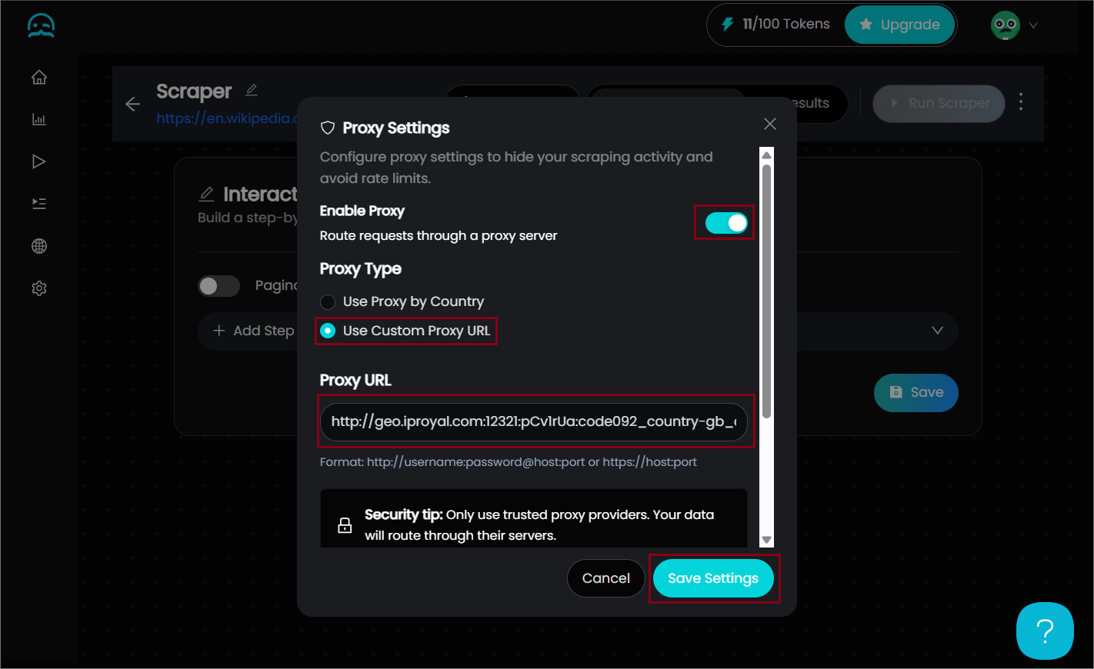Cancel the proxy settings dialog

click(605, 578)
